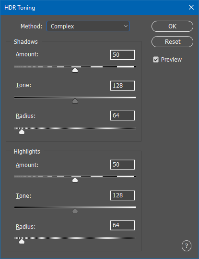199x259 pixels.
Task: Click the Shadows Amount value field
Action: coord(122,55)
